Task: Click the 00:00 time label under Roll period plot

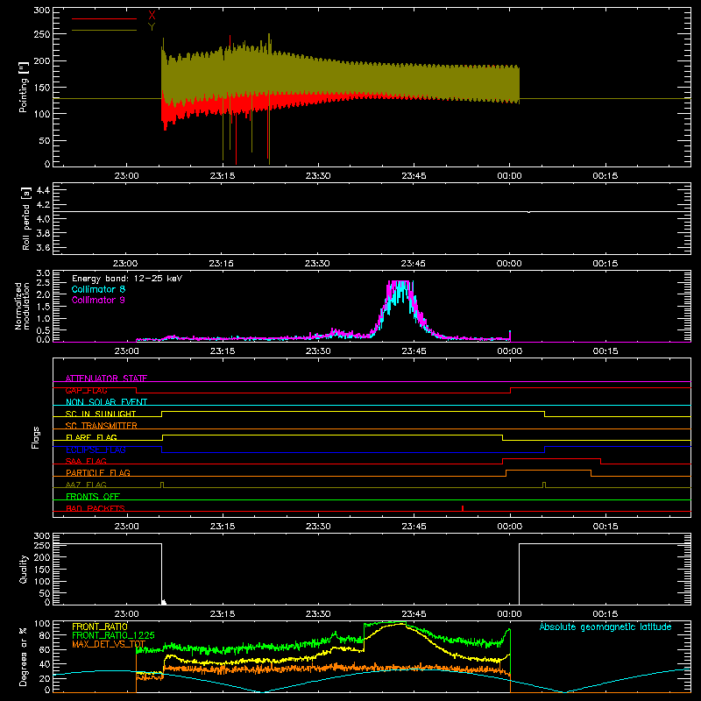Action: (x=509, y=264)
